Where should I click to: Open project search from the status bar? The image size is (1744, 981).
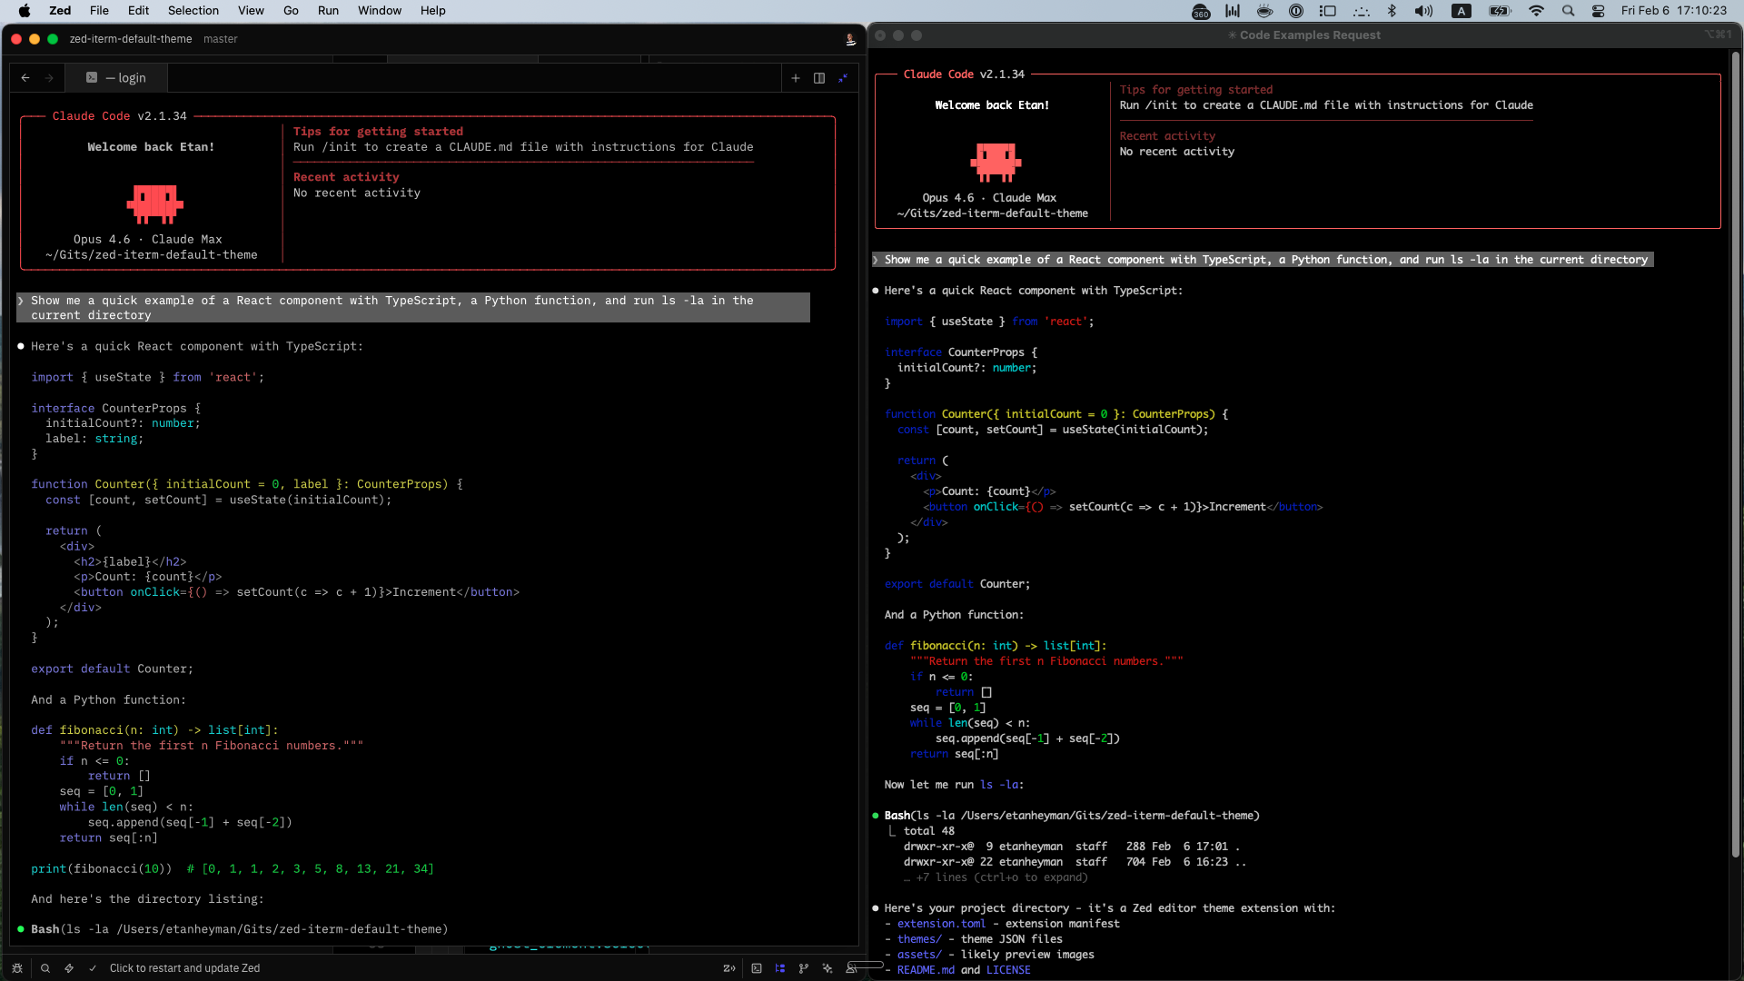[45, 968]
